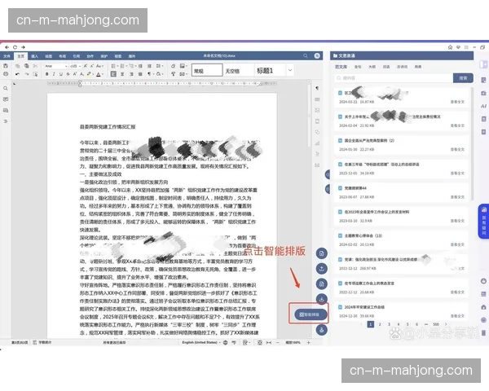The width and height of the screenshot is (489, 391).
Task: Click the Search magnifier in the title bar
Action: (306, 55)
